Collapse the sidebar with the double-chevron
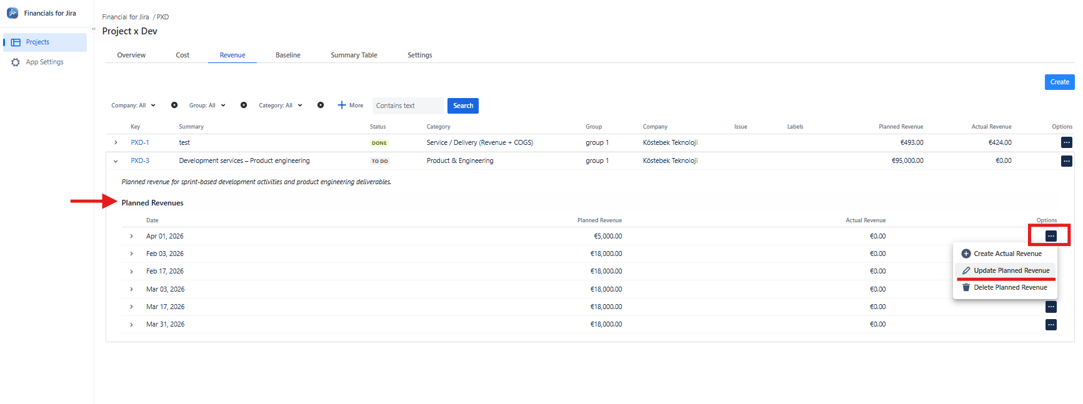Image resolution: width=1083 pixels, height=404 pixels. click(94, 29)
